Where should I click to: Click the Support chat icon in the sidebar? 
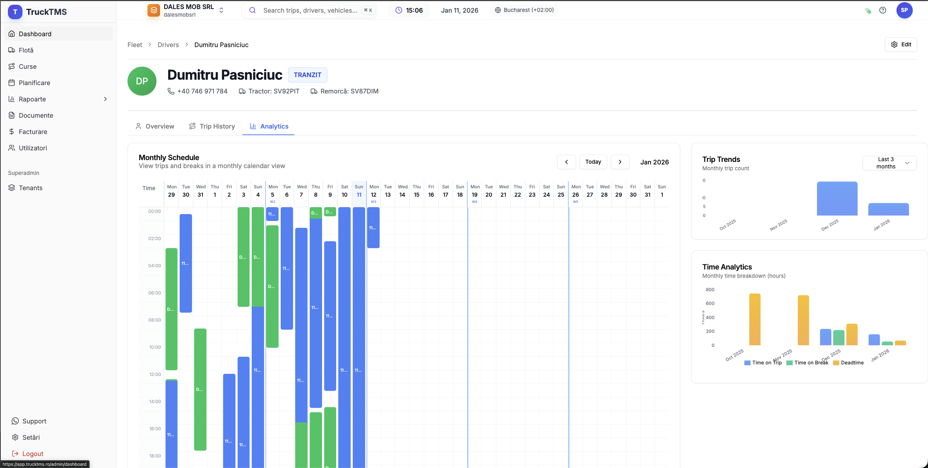pos(15,421)
